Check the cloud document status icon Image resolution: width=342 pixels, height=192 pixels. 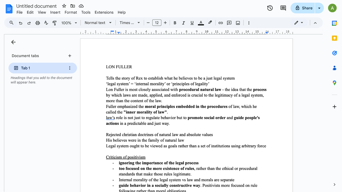point(81,6)
